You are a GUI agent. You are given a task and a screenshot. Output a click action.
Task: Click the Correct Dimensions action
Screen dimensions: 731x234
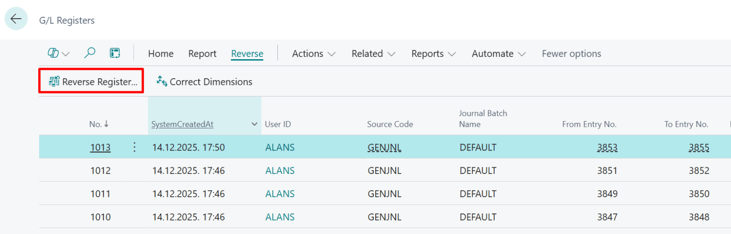click(205, 82)
